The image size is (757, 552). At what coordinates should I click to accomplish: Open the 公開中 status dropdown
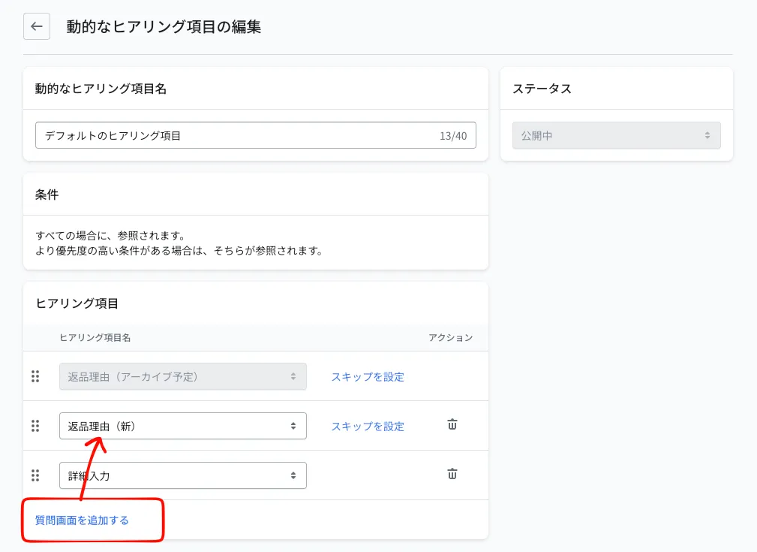pyautogui.click(x=617, y=135)
